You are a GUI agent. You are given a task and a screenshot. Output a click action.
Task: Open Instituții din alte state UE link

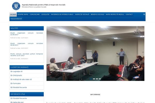click(x=22, y=80)
